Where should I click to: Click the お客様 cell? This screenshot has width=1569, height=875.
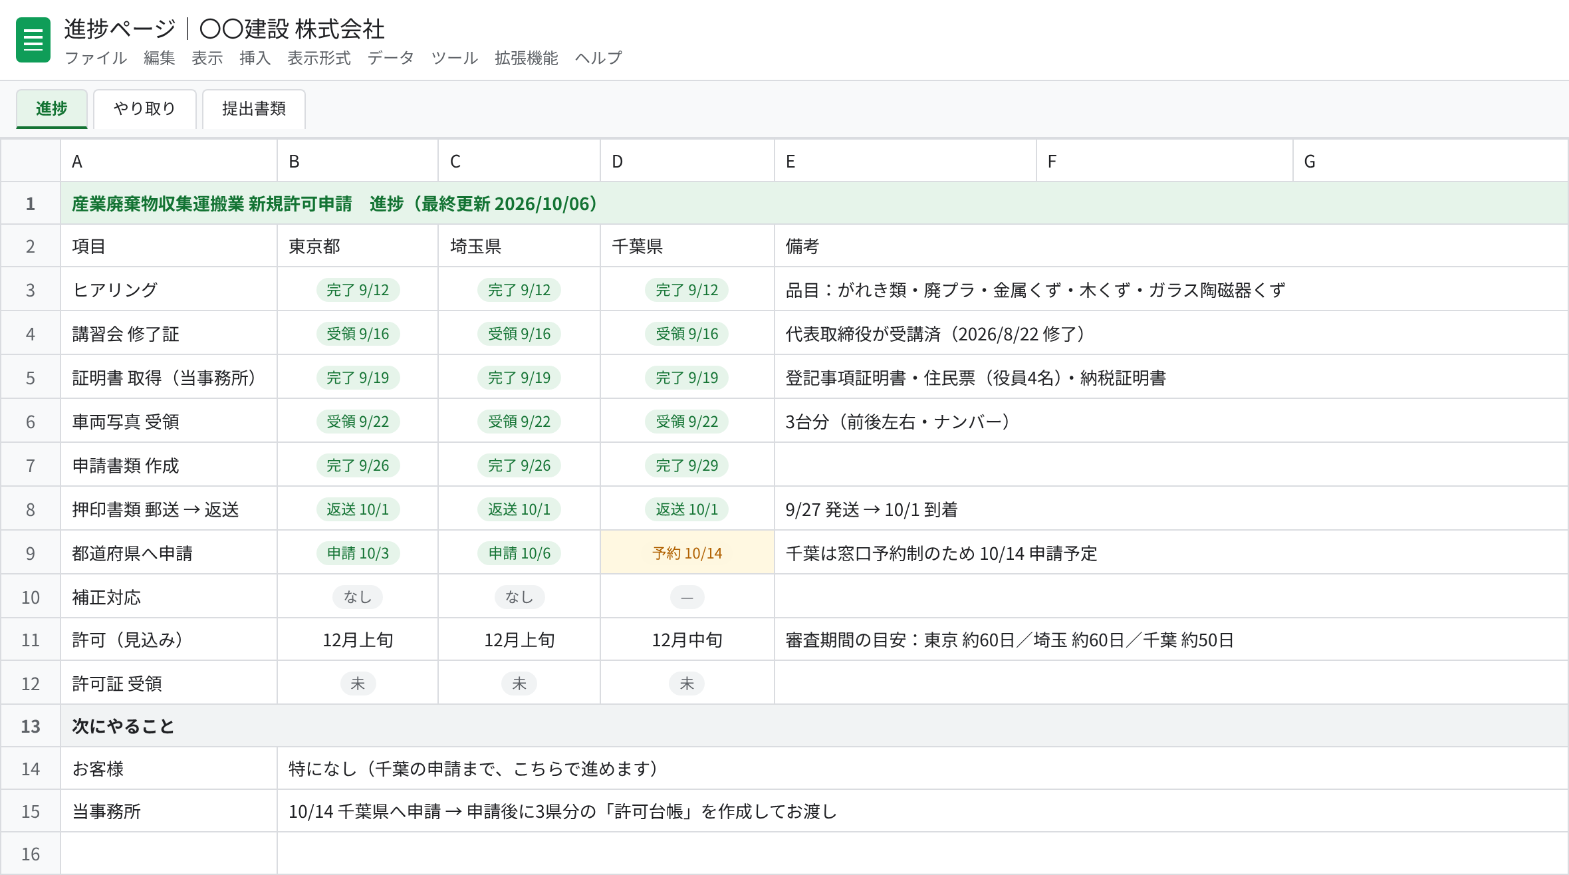click(x=169, y=769)
